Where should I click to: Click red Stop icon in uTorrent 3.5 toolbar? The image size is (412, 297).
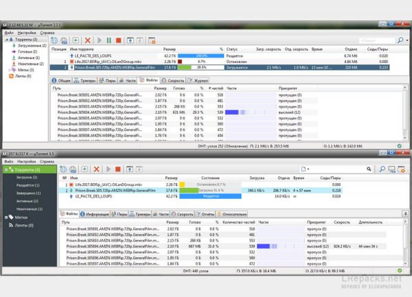[x=117, y=169]
